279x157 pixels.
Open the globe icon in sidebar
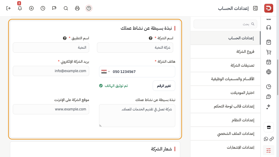coord(269,72)
